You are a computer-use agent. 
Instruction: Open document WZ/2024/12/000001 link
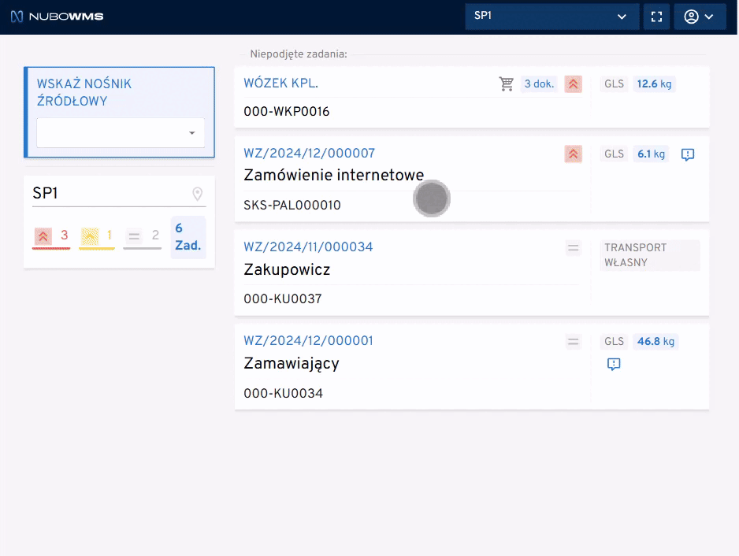coord(308,341)
